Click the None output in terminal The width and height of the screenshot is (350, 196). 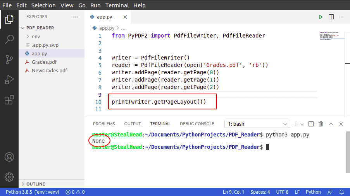click(x=98, y=141)
